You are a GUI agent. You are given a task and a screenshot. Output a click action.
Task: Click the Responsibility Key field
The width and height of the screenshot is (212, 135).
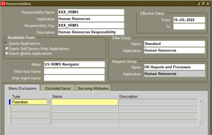tap(91, 26)
